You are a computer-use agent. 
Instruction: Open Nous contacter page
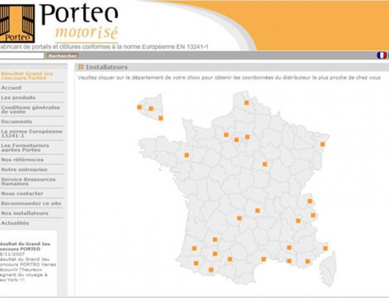coord(22,194)
